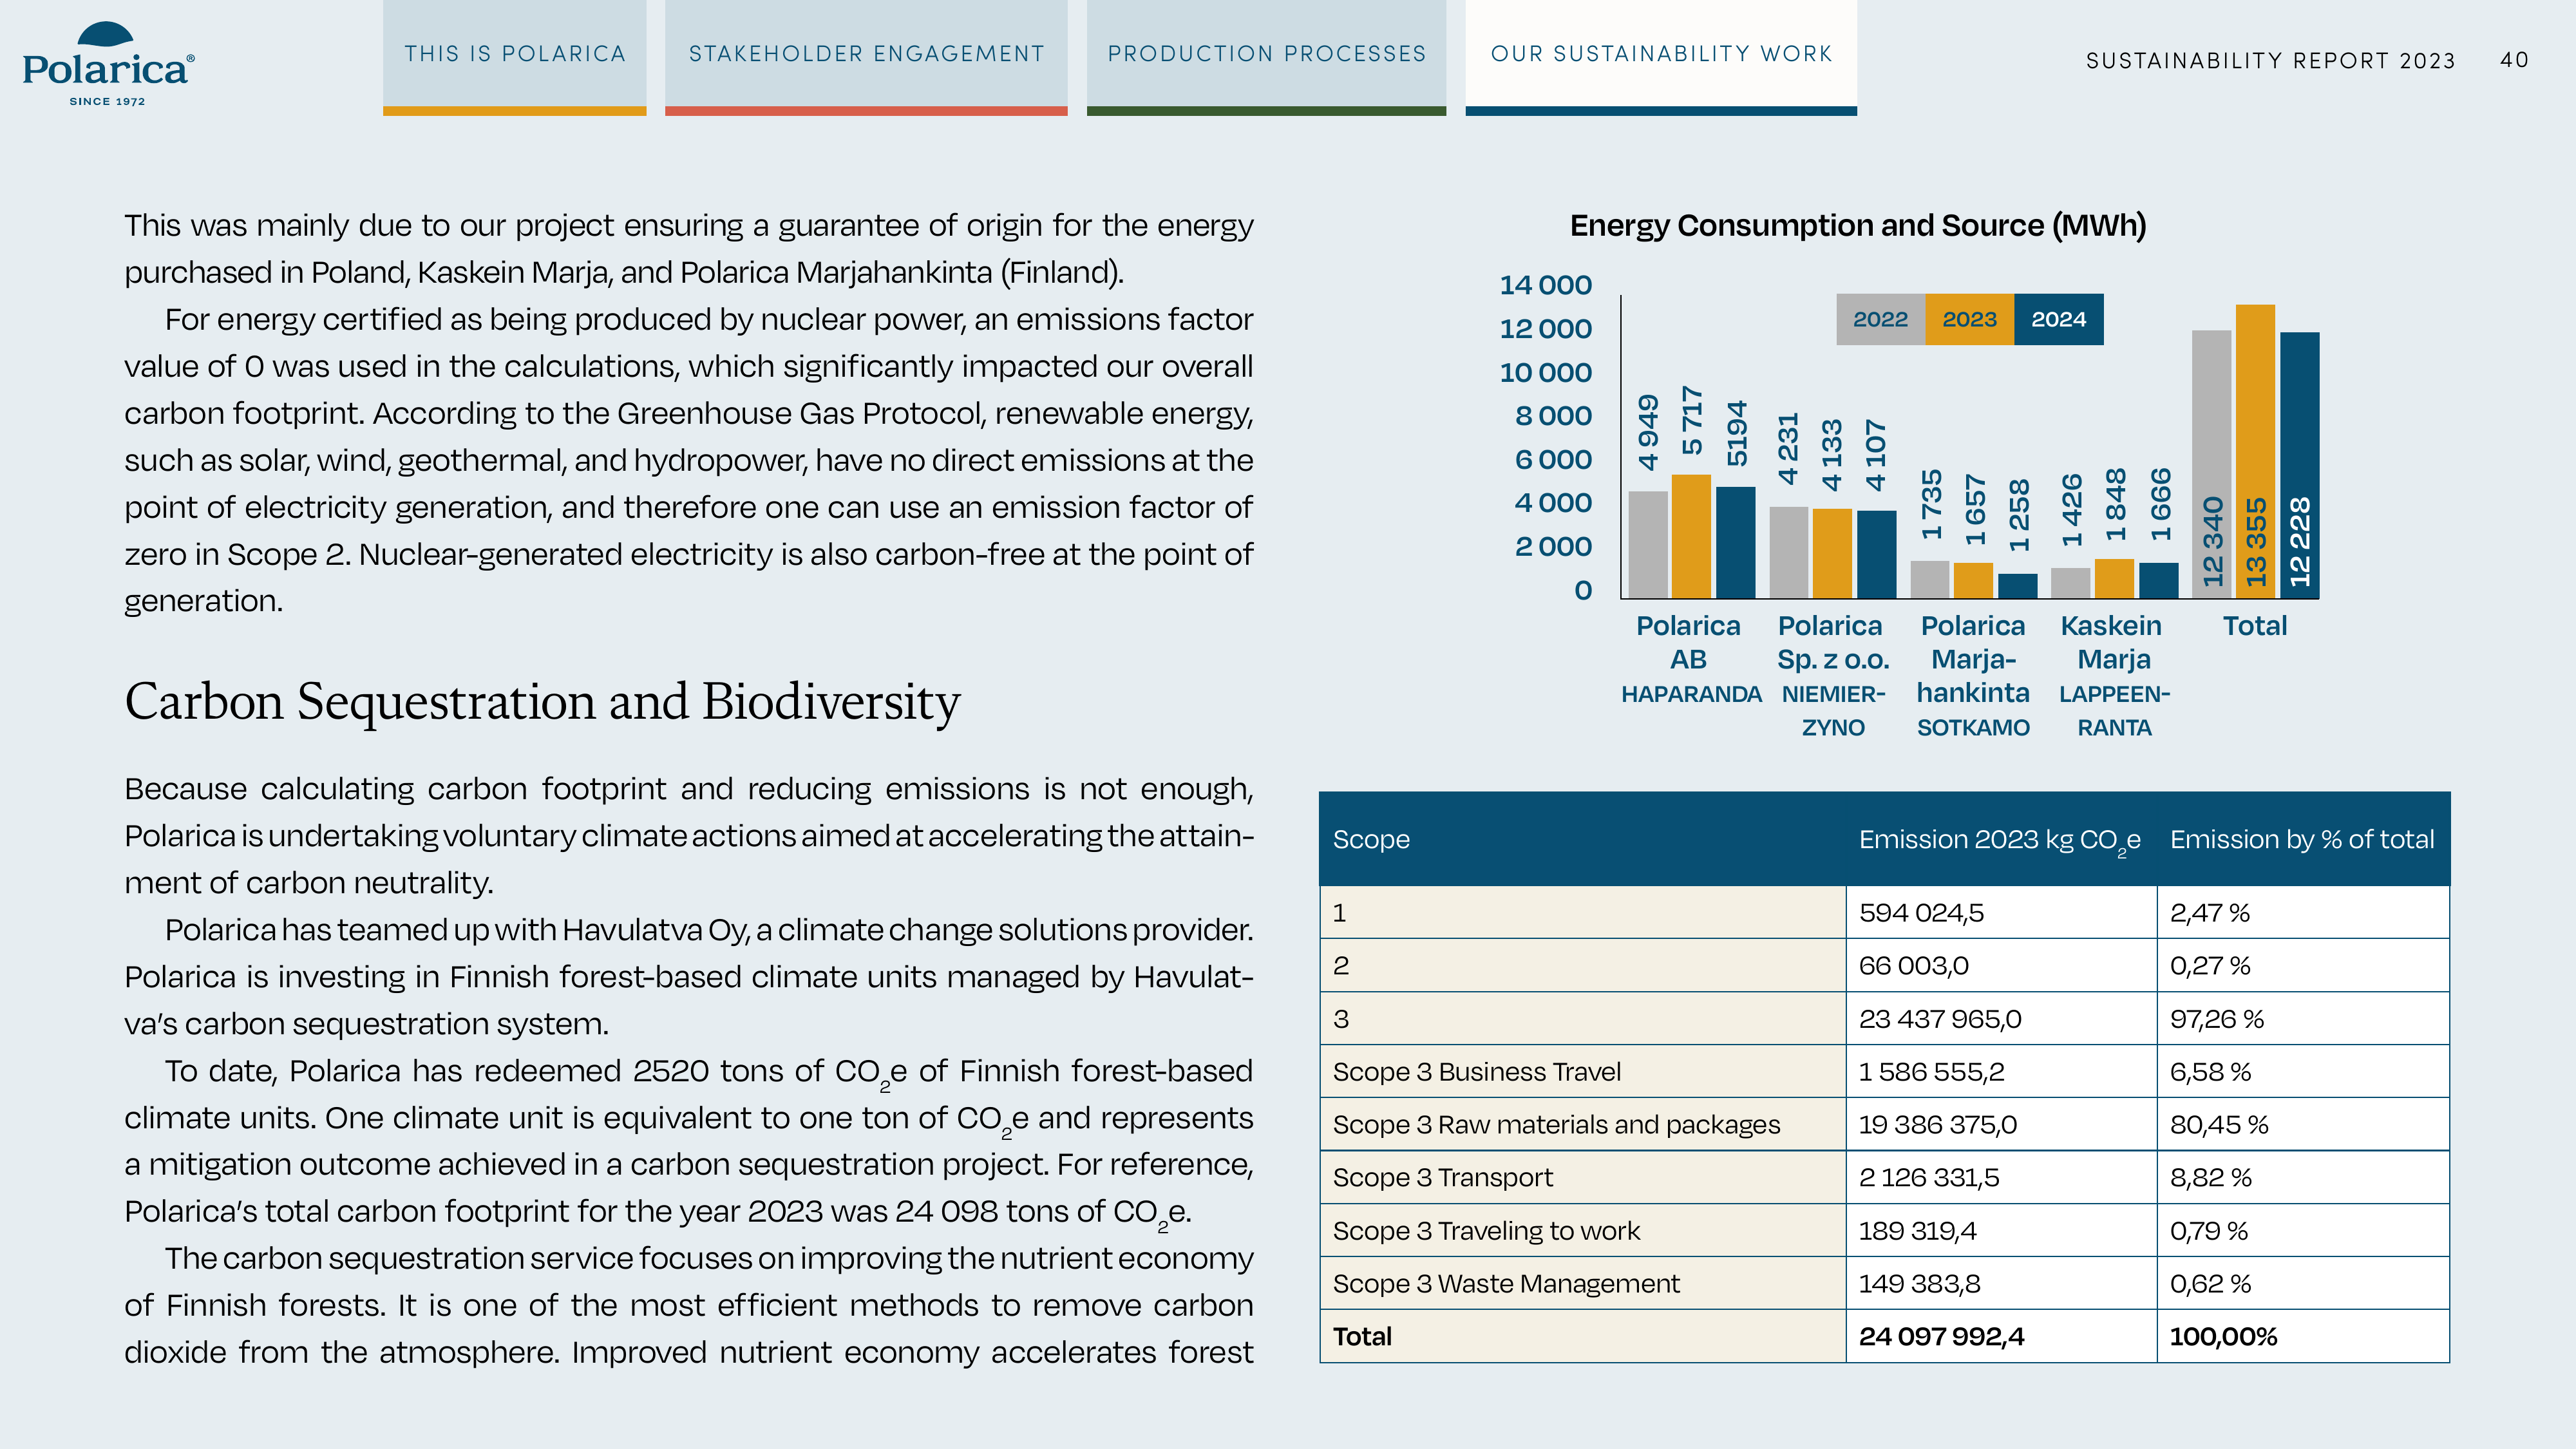Click the 2 126 331,5 cell
2576x1449 pixels.
point(2001,1177)
